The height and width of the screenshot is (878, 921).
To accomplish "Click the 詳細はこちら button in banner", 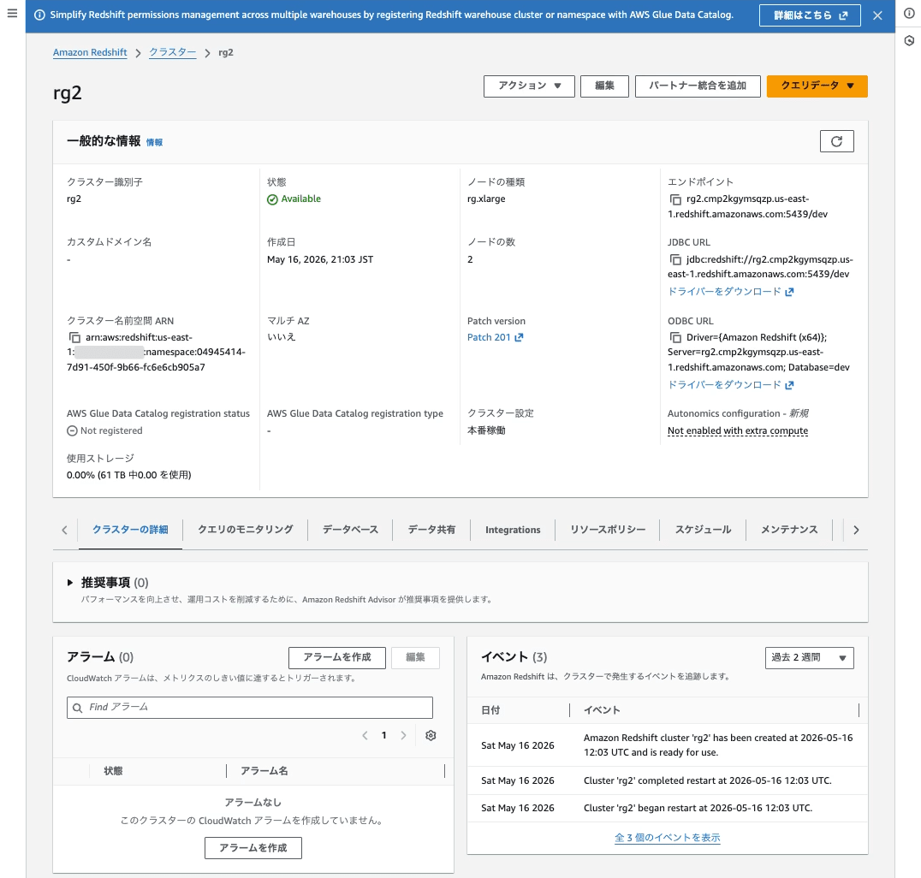I will coord(810,15).
